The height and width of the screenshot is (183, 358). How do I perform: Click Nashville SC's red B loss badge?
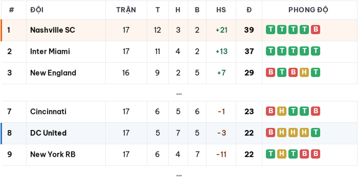315,30
